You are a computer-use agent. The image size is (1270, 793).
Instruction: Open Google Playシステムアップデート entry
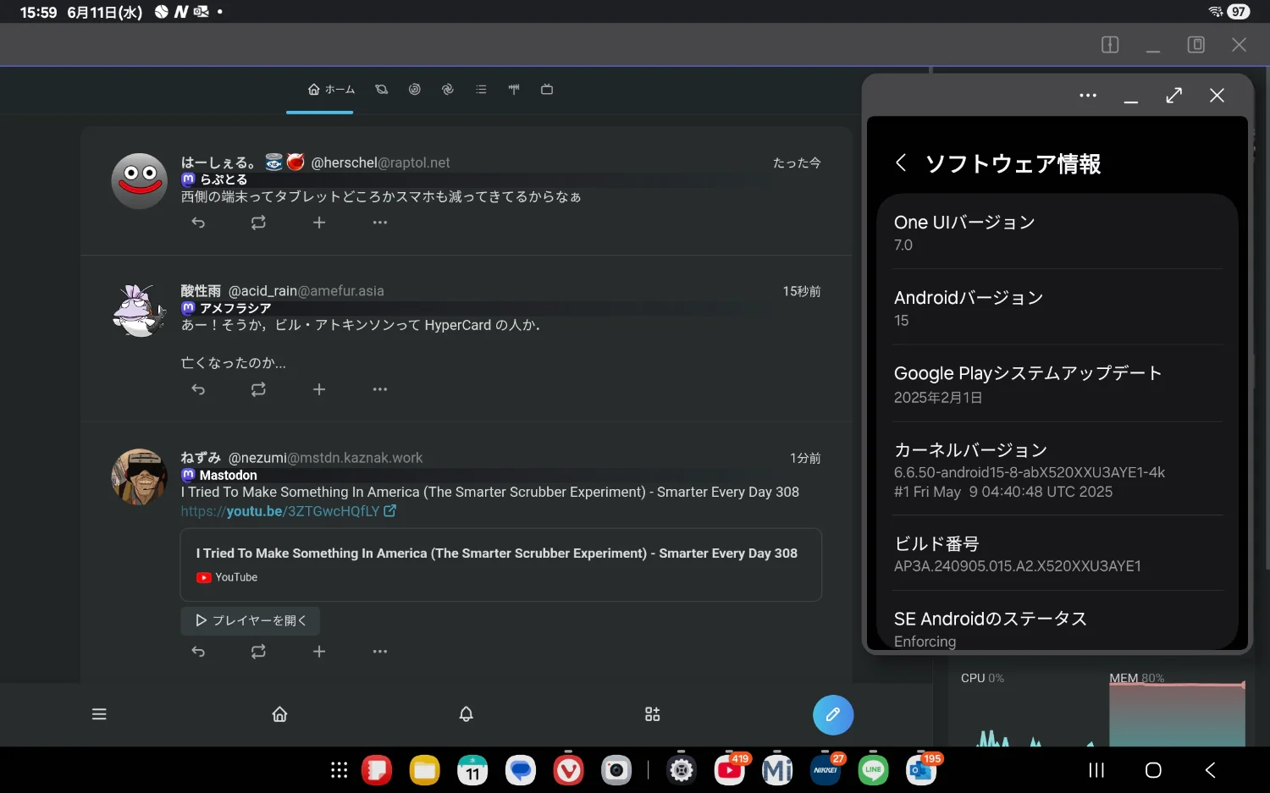(1057, 384)
